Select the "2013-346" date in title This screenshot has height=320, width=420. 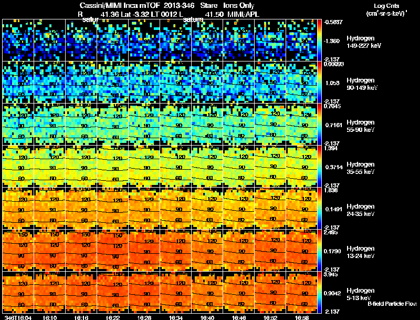point(179,6)
